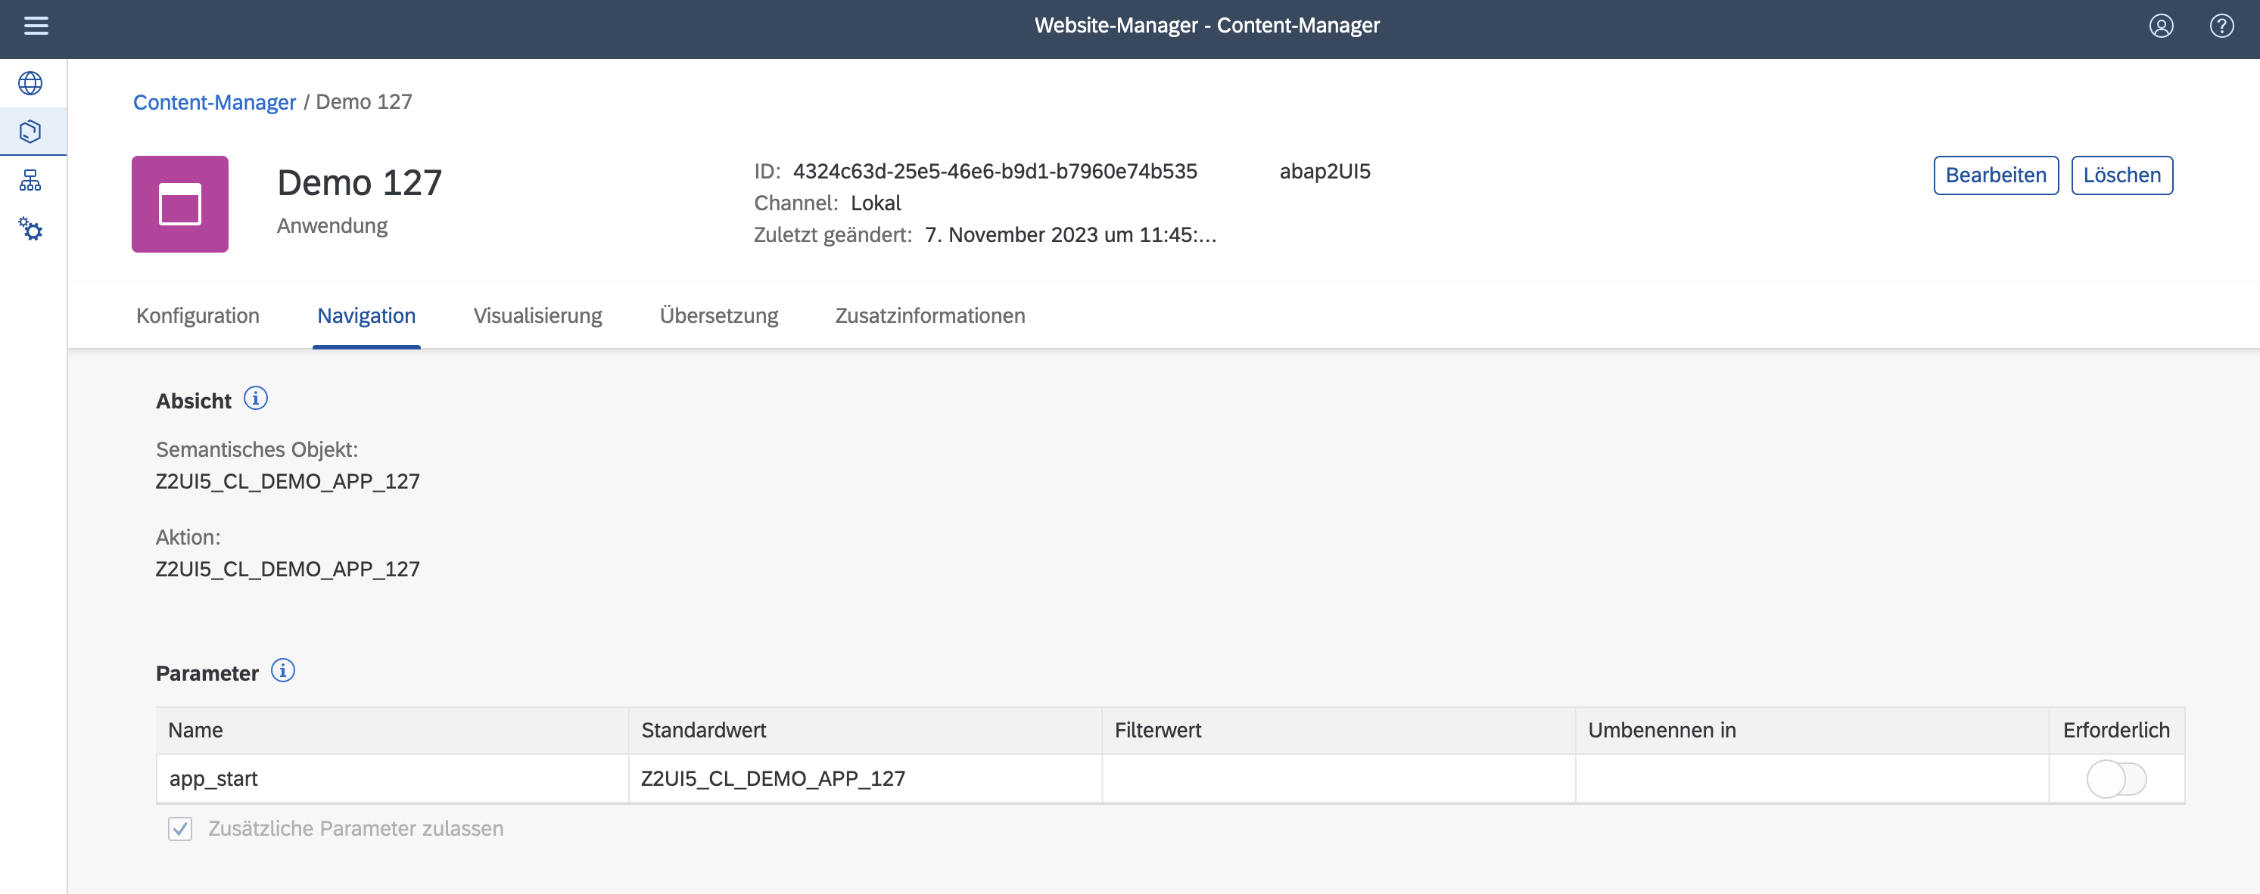Click the Bearbeiten button
Image resolution: width=2260 pixels, height=894 pixels.
pos(1995,175)
